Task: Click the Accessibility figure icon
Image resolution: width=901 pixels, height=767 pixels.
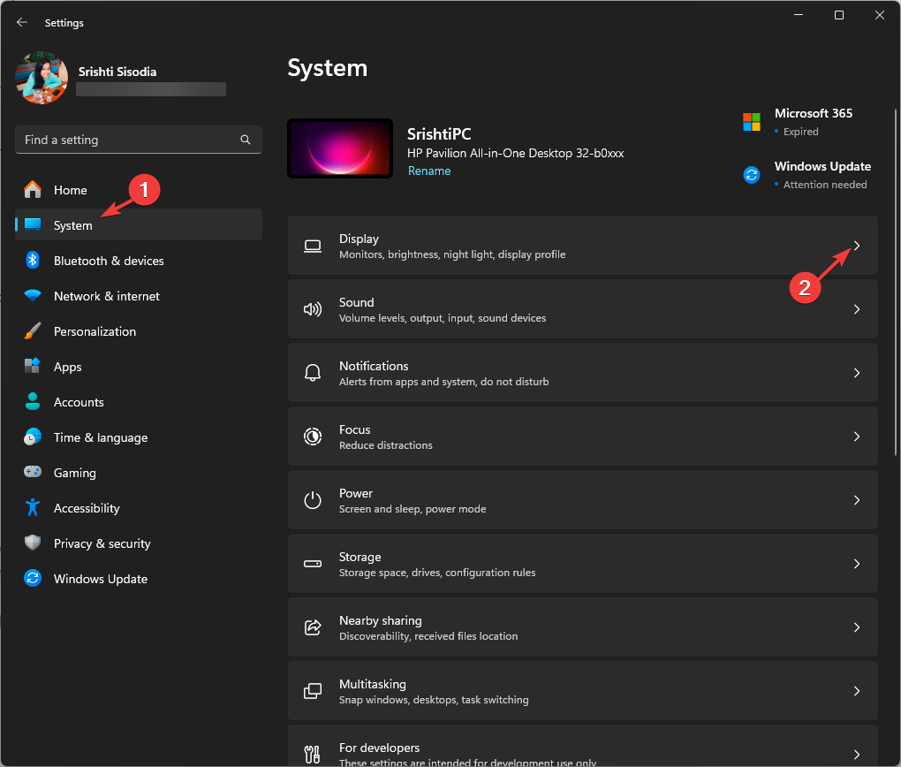Action: [x=33, y=508]
